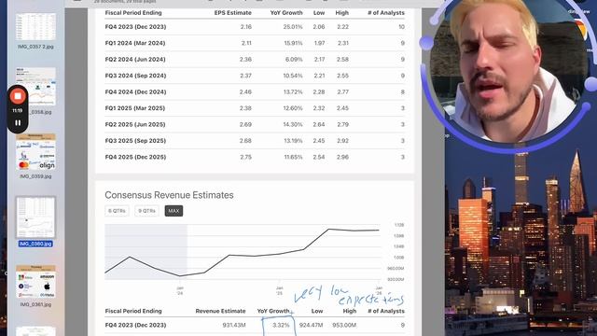
Task: Click the 924.47M low revenue value
Action: point(311,326)
